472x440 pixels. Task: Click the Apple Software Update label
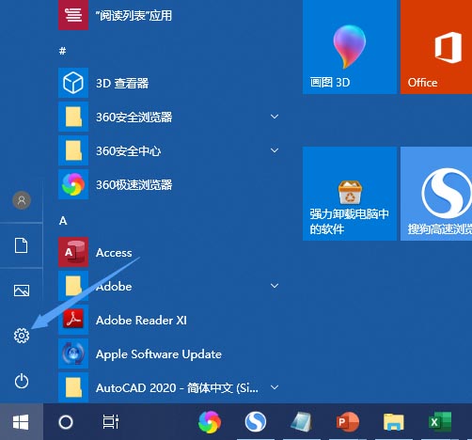tap(159, 354)
